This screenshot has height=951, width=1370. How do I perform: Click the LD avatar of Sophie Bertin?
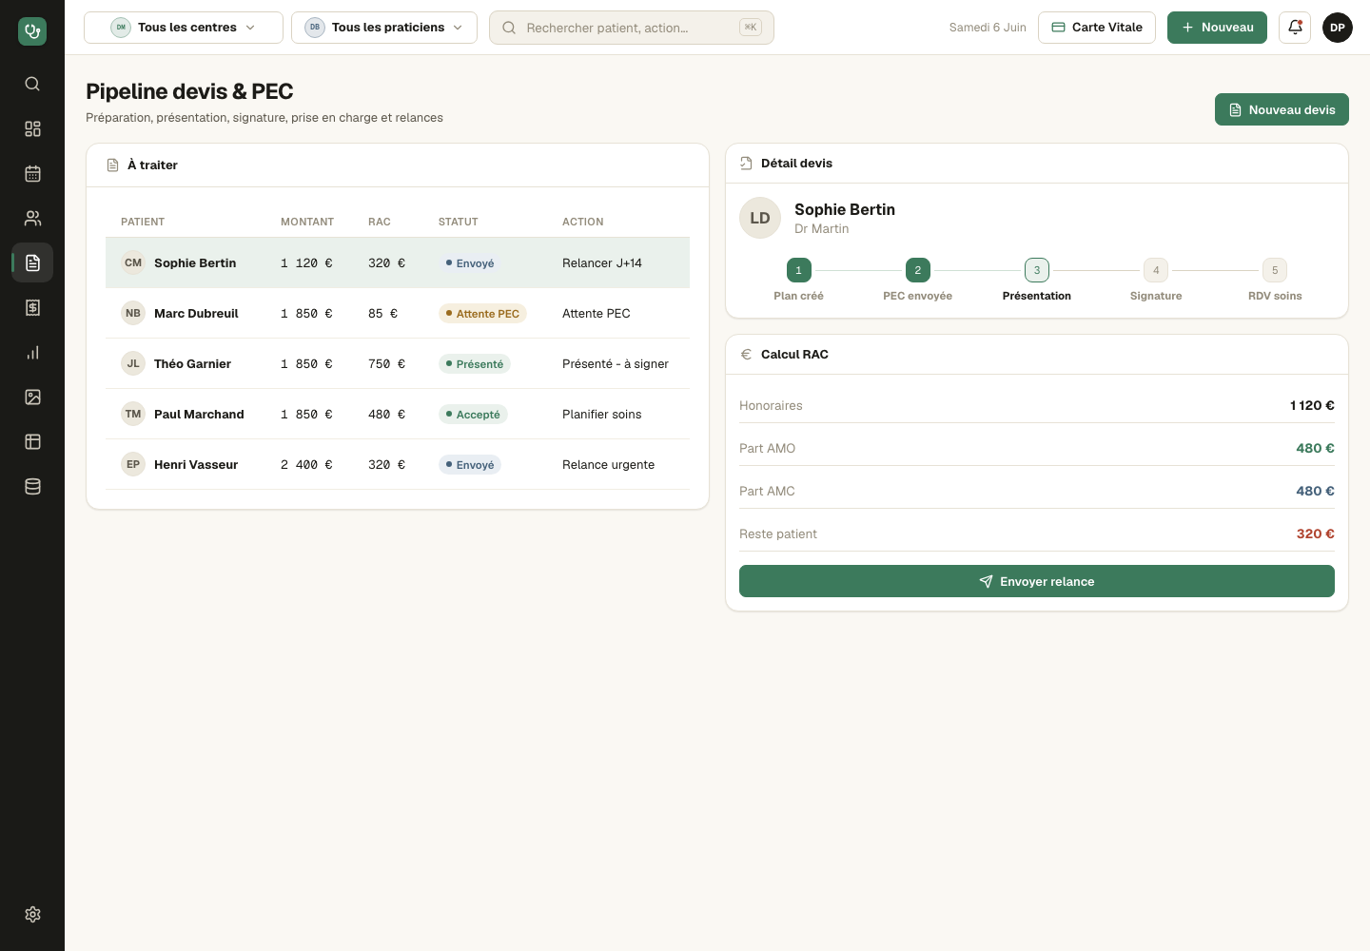click(760, 218)
